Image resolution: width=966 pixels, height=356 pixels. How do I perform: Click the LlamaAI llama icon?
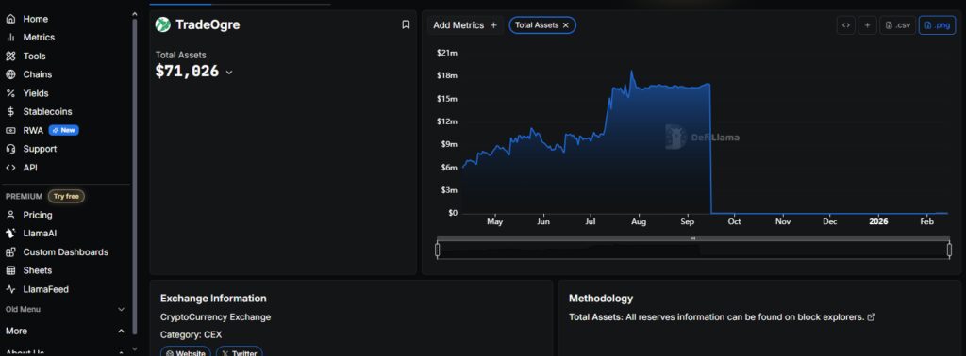[x=10, y=234]
